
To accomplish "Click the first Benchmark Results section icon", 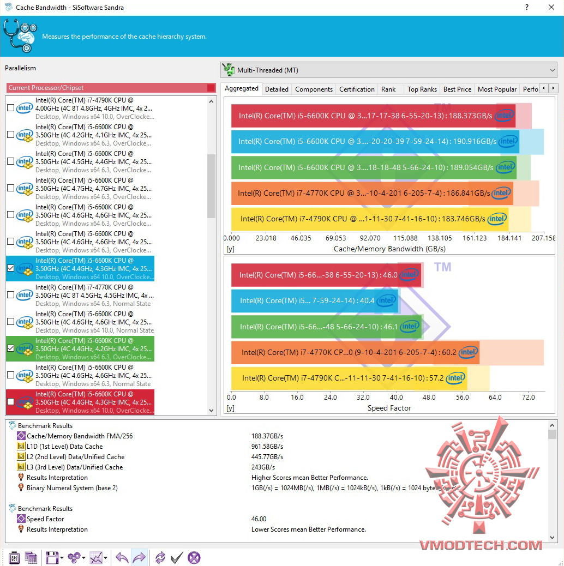I will pos(13,425).
